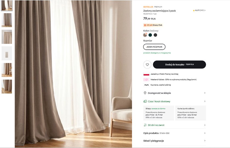Click the PayPo logo icon
The image size is (230, 148).
tap(146, 85)
